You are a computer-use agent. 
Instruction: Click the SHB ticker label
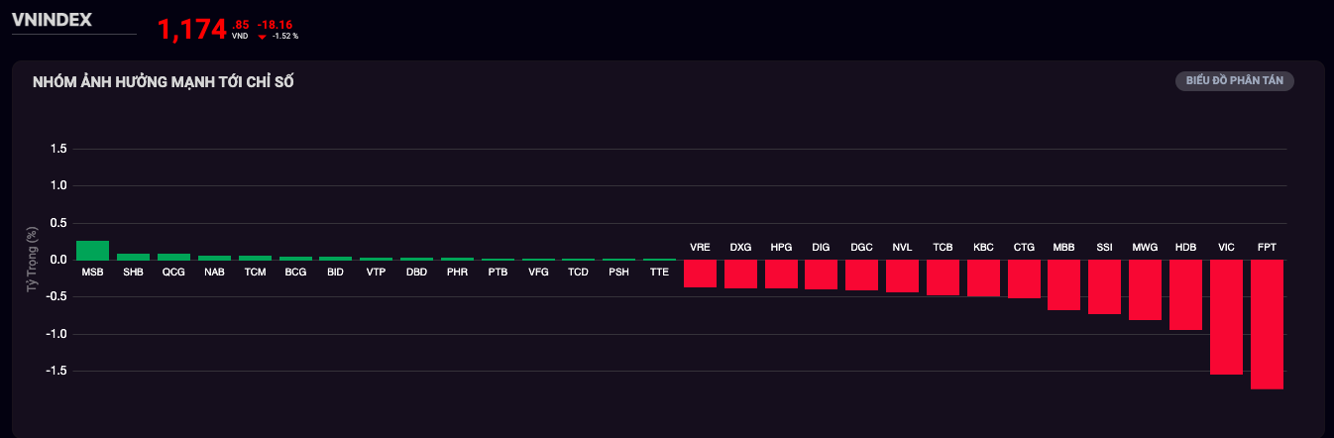coord(133,272)
